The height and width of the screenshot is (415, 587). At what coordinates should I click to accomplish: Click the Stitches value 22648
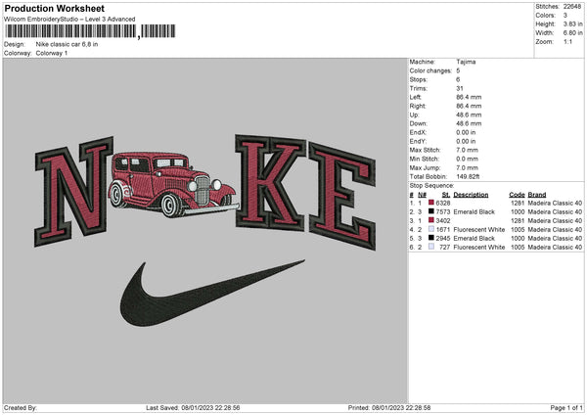coord(572,7)
